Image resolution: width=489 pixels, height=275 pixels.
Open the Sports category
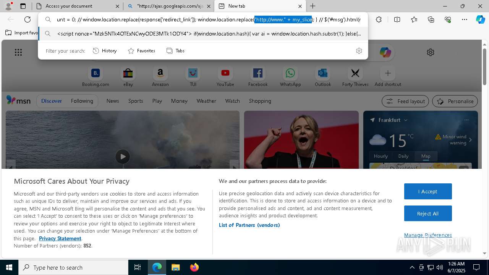136,101
